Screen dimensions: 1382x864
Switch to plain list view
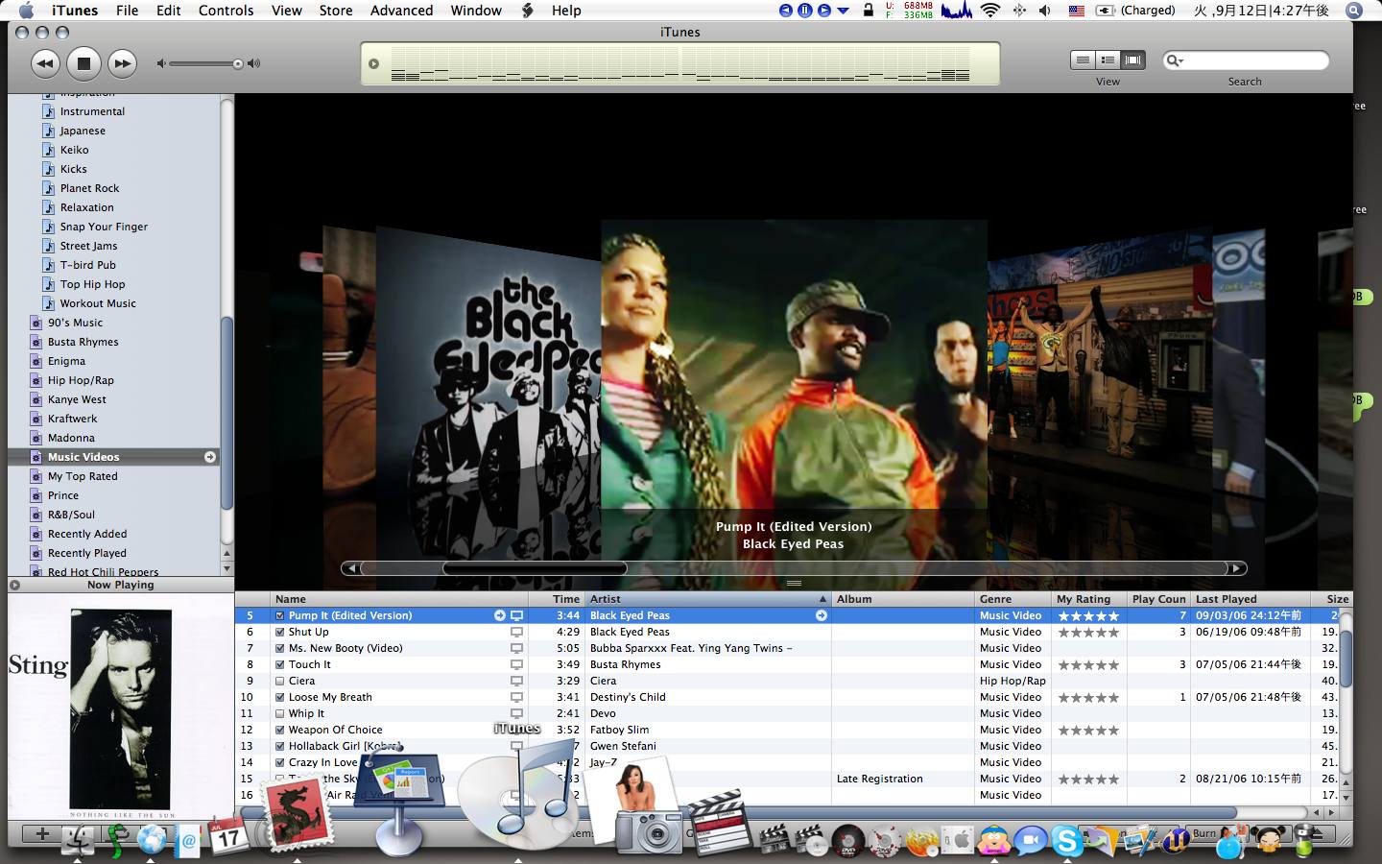[x=1083, y=60]
